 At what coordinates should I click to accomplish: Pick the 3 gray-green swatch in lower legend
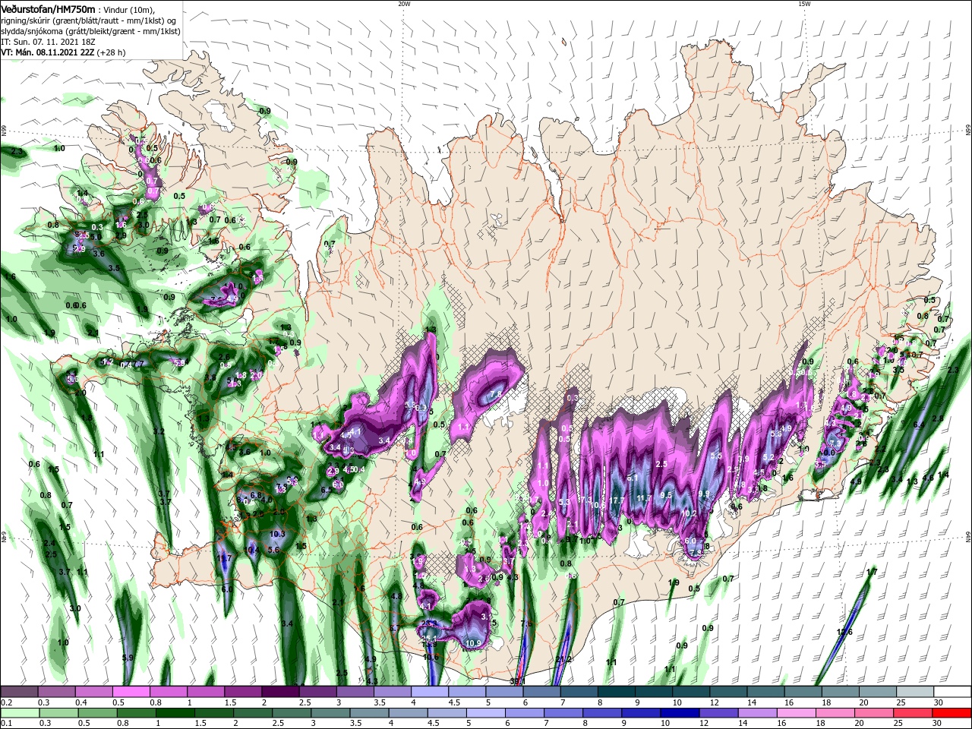330,712
